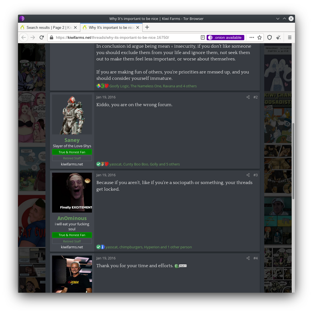Bookmark this page with the star icon
This screenshot has height=314, width=313.
(x=260, y=37)
